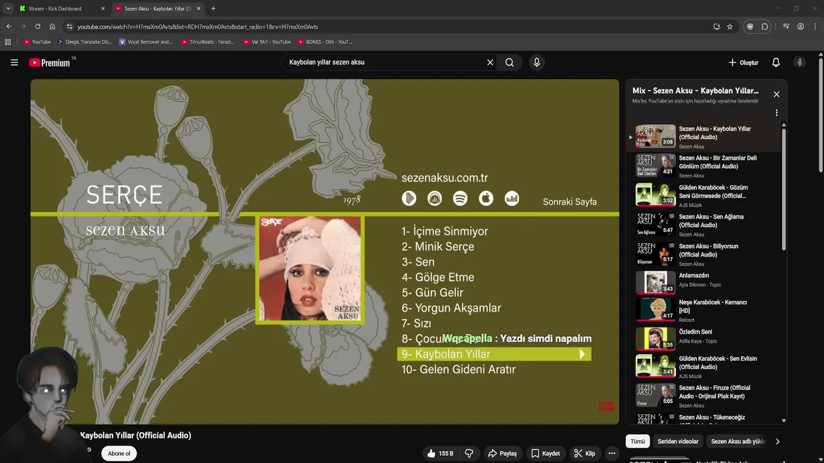Click the Apple Music icon in video
The height and width of the screenshot is (463, 824).
coord(486,198)
